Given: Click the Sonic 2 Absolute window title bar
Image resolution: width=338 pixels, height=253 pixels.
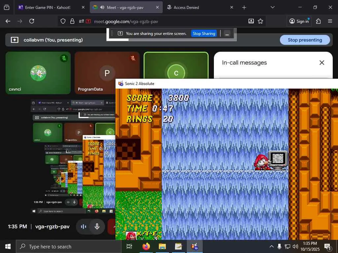Looking at the screenshot, I should click(227, 84).
